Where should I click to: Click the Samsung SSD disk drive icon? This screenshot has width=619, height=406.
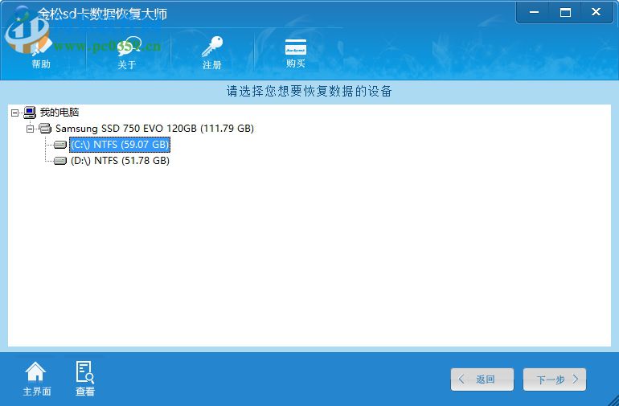[x=45, y=129]
